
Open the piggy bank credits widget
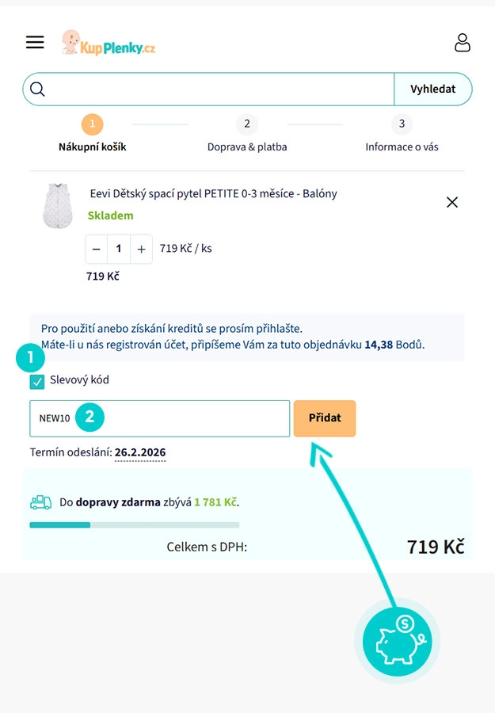click(397, 642)
